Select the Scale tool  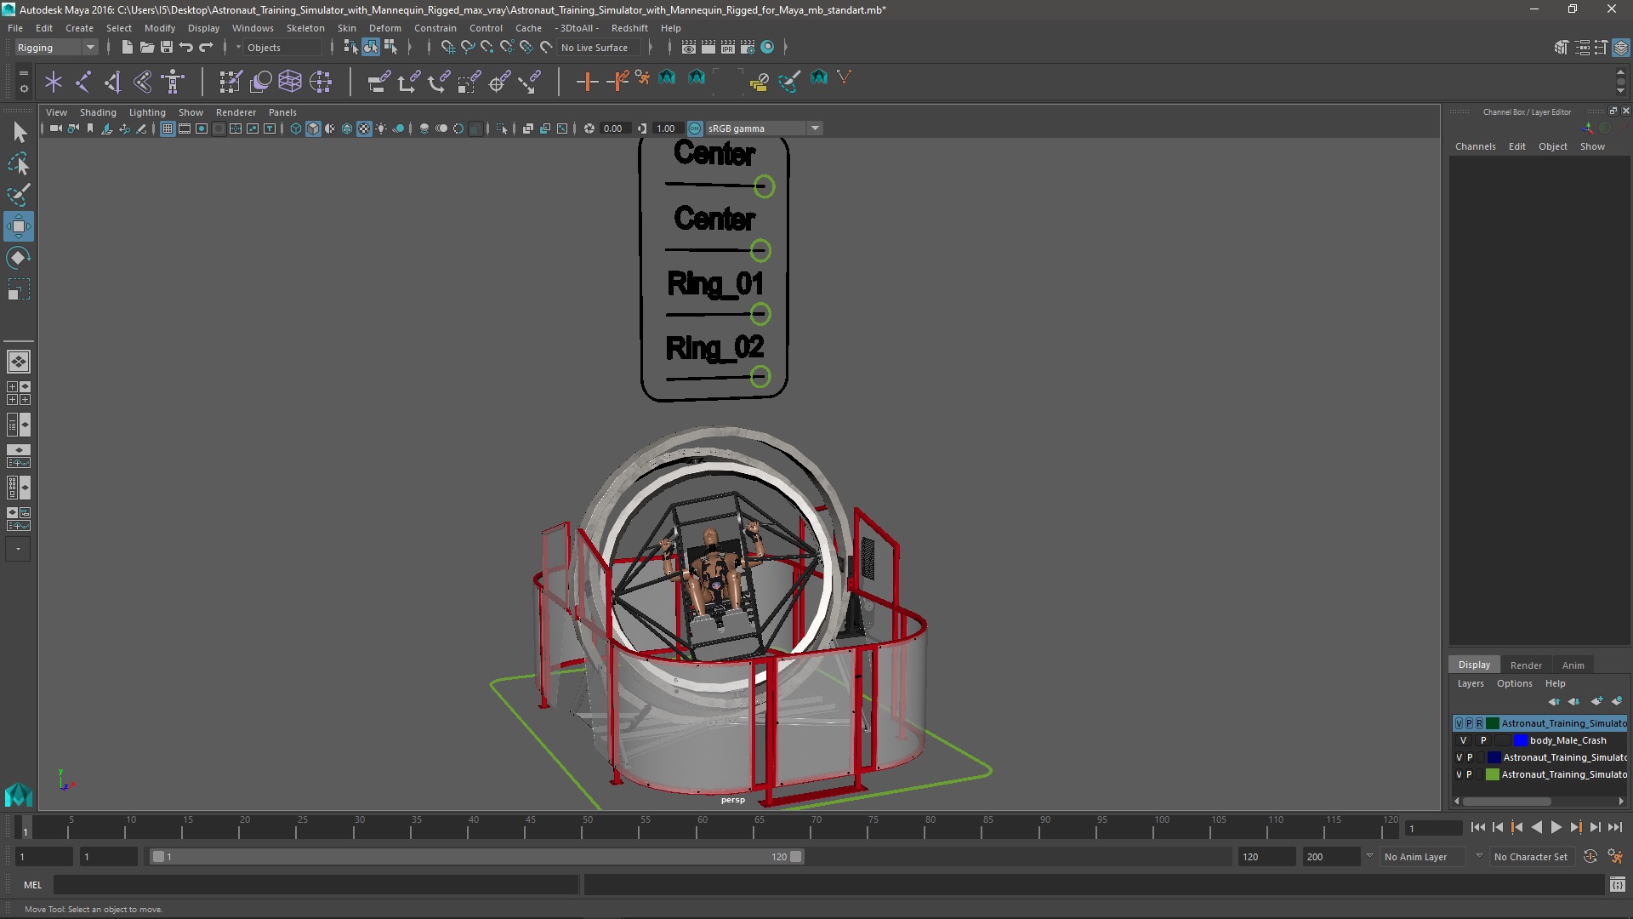click(19, 289)
